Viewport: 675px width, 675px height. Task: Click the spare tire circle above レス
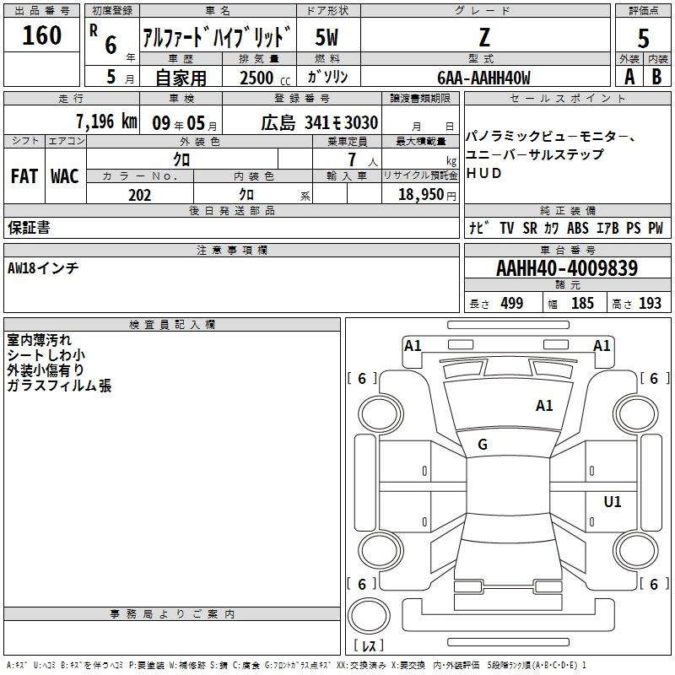(369, 616)
